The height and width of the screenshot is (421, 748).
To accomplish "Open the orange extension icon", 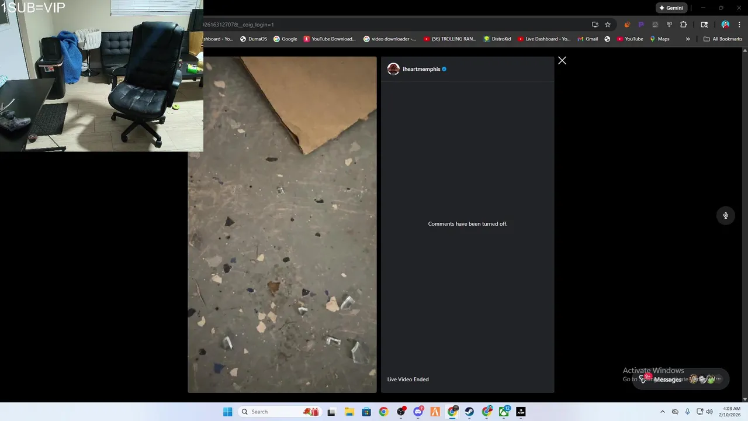I will pyautogui.click(x=627, y=25).
